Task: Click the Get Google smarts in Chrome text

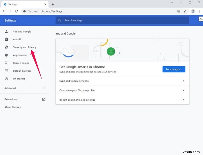Action: point(82,67)
